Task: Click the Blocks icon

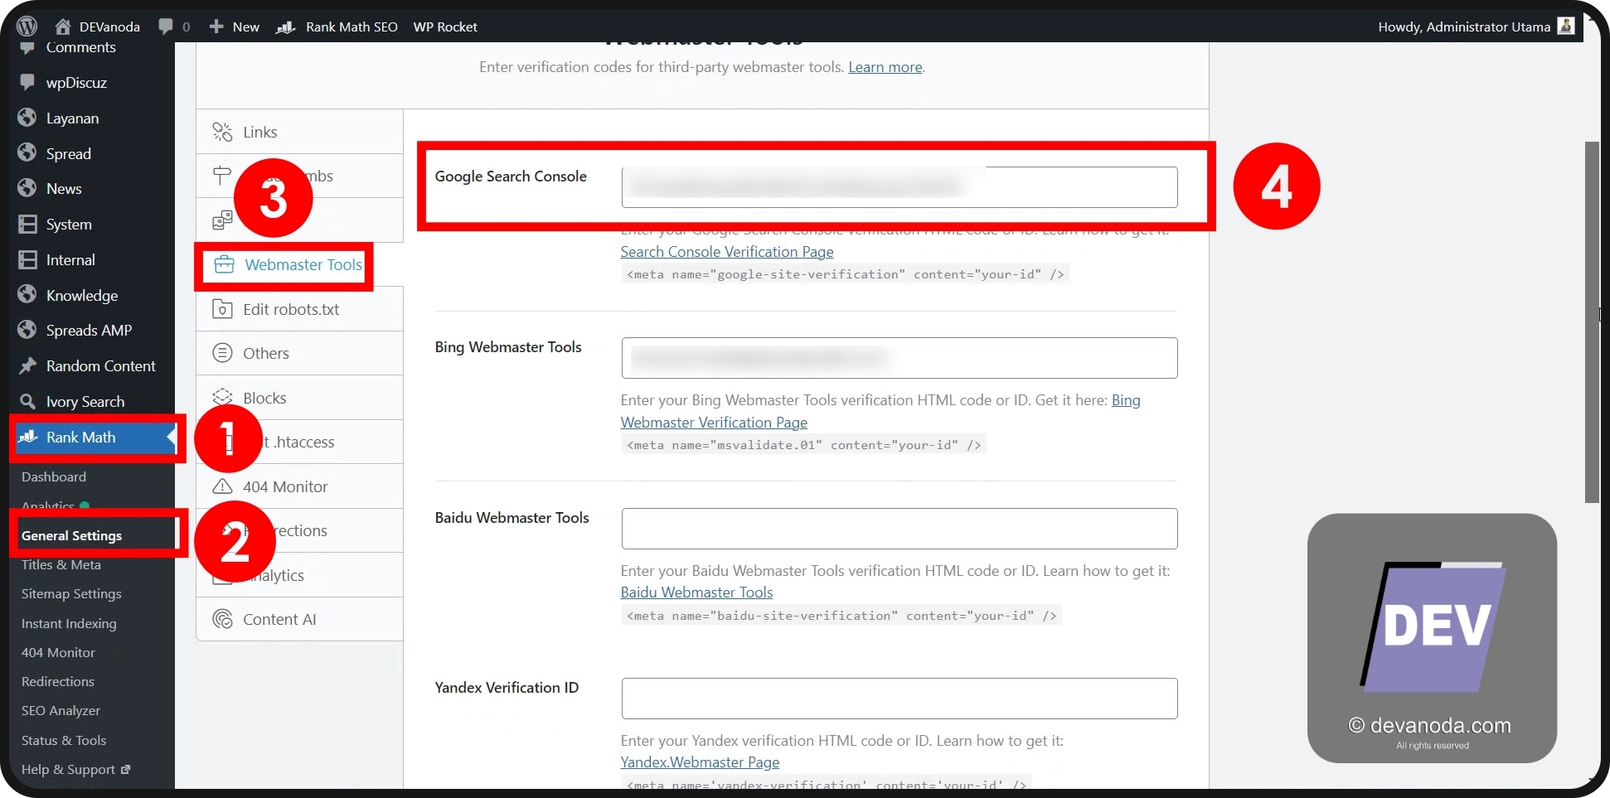Action: click(222, 396)
